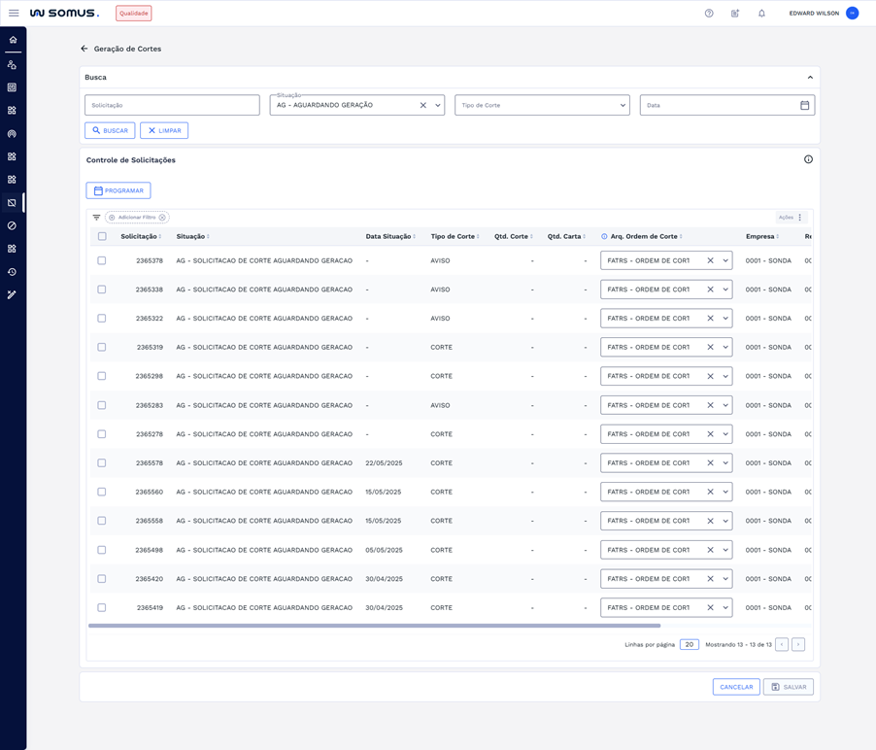The height and width of the screenshot is (750, 876).
Task: Click the BUSCAR button
Action: (110, 130)
